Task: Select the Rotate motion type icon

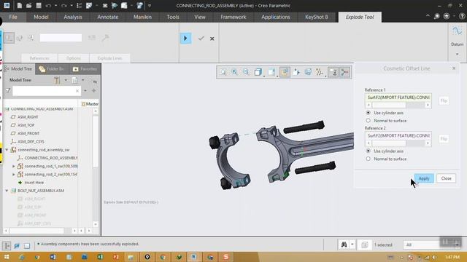Action: (x=20, y=38)
